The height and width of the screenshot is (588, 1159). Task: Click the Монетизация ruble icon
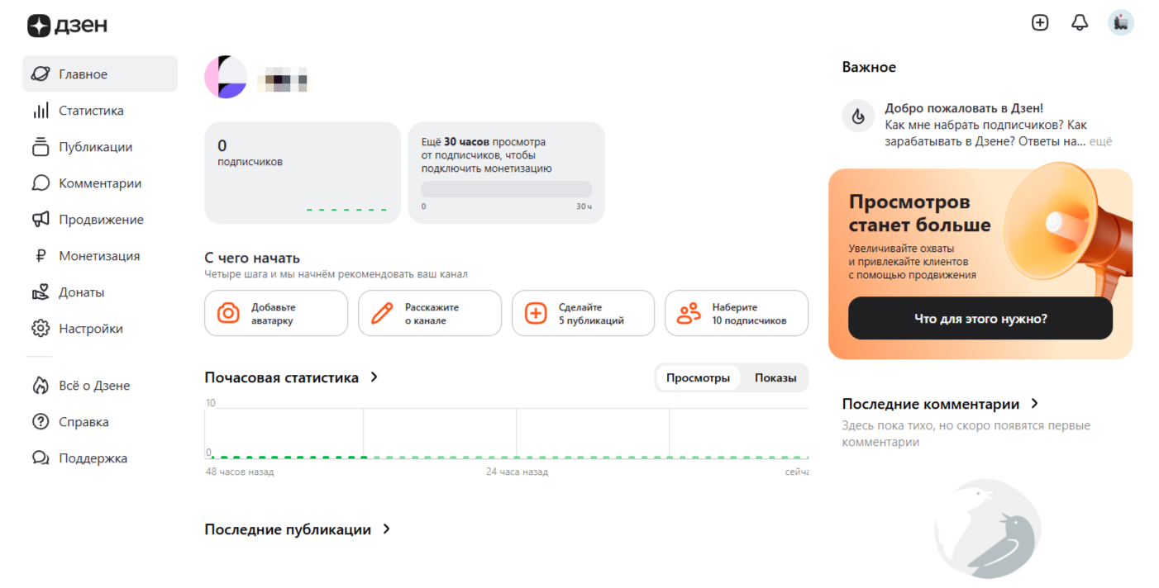click(41, 256)
